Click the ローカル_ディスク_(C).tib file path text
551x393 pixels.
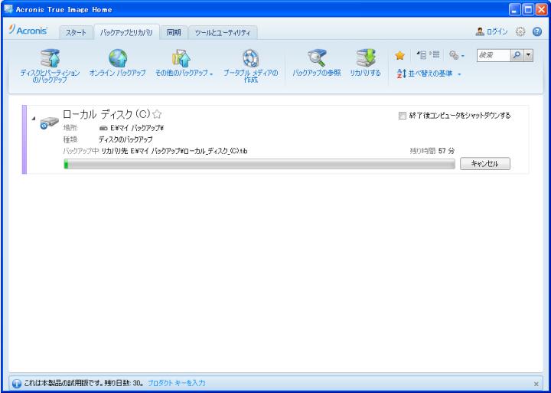(x=189, y=151)
